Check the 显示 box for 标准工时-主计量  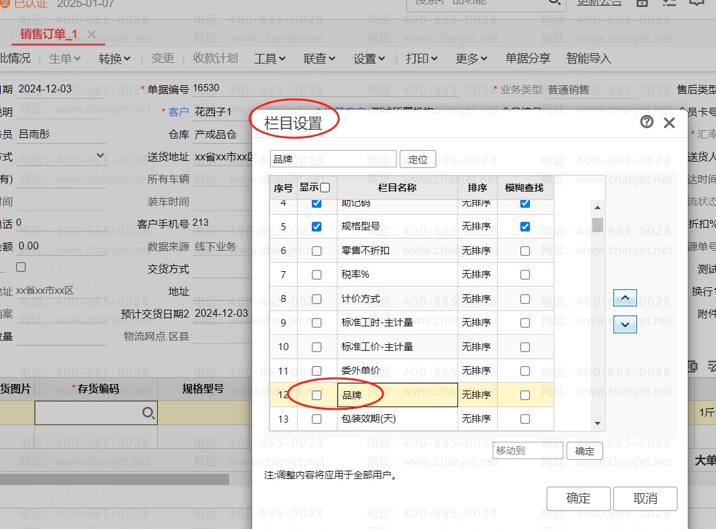pos(316,323)
